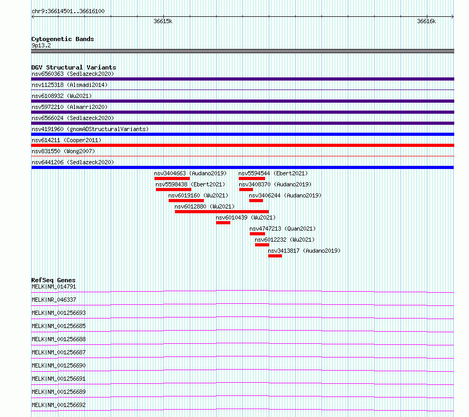The image size is (469, 417).
Task: Select the MELK|NM_014791 transcript label
Action: [54, 286]
